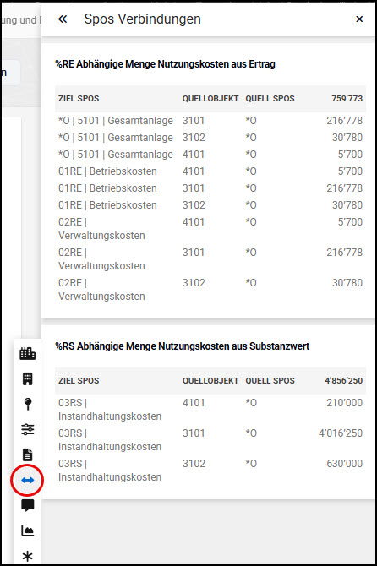Click the QUELLOBJEKT header in %RE table
Viewport: 377px width, 566px height.
click(x=210, y=99)
